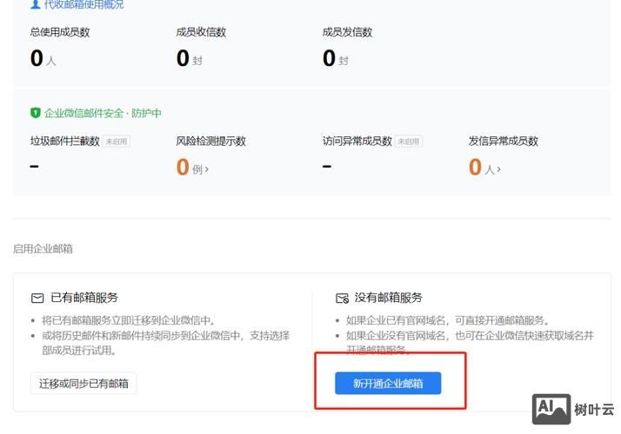This screenshot has height=434, width=621.
Task: Click the orange 0 under 风险检测提示数
Action: coord(183,167)
